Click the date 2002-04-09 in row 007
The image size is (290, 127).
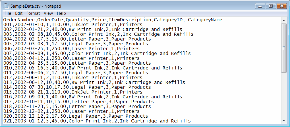click(x=29, y=54)
